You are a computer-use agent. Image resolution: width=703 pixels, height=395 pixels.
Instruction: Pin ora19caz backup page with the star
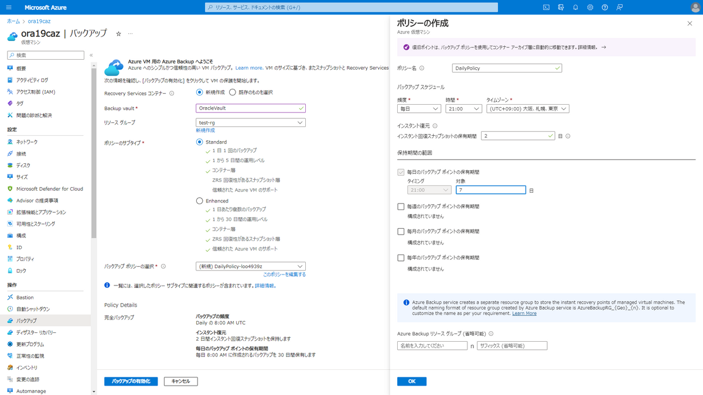[118, 34]
